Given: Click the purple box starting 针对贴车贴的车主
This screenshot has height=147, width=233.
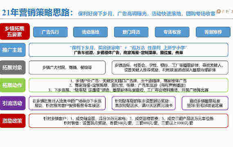Looking at the screenshot, I should (144, 103).
